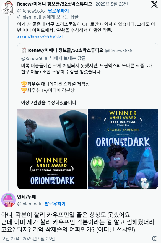Click quoted tweet author name Renew/미애니

pyautogui.click(x=66, y=50)
